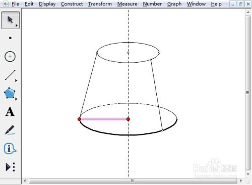Screen dimensions: 252x185
Task: Select the red center point of bottom ellipse
Action: (x=128, y=119)
